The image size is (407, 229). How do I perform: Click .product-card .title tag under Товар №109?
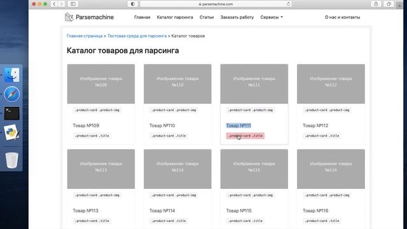coord(92,135)
